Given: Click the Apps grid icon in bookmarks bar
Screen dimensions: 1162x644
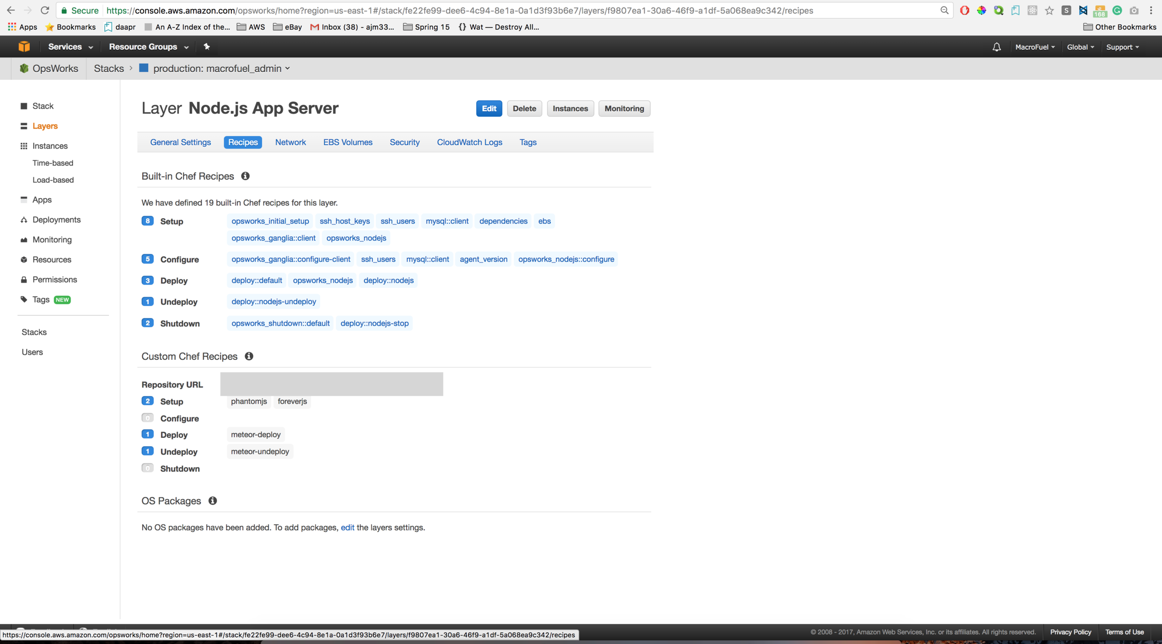Looking at the screenshot, I should pos(12,27).
